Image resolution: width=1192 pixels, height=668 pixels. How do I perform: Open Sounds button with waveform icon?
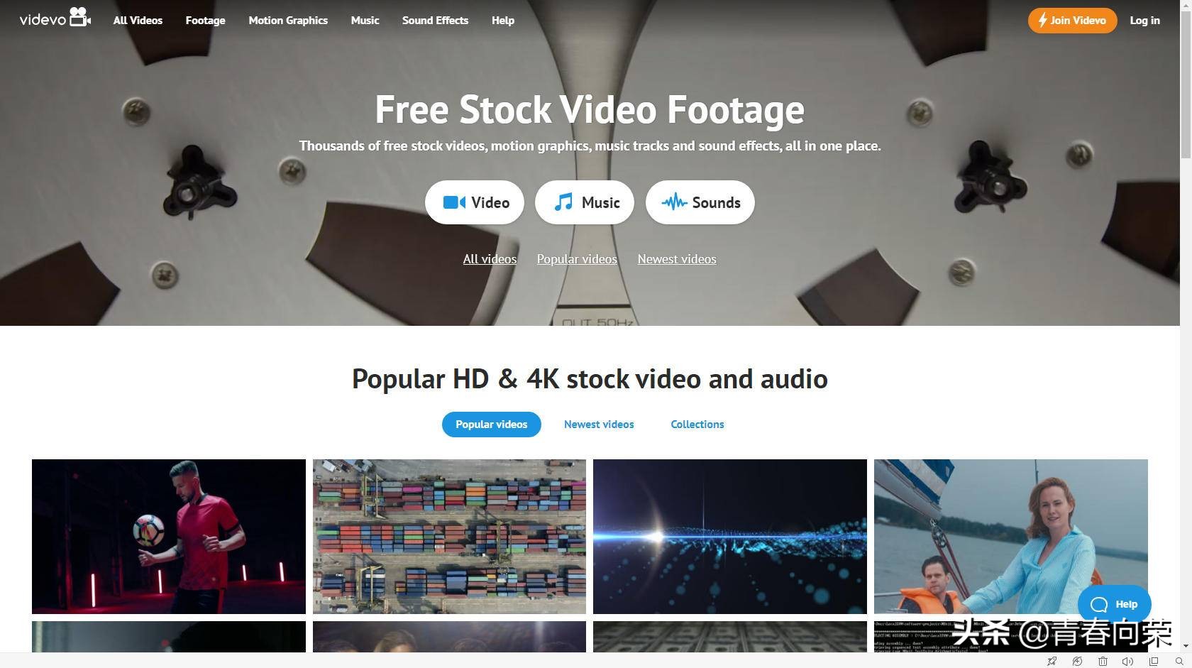(700, 202)
